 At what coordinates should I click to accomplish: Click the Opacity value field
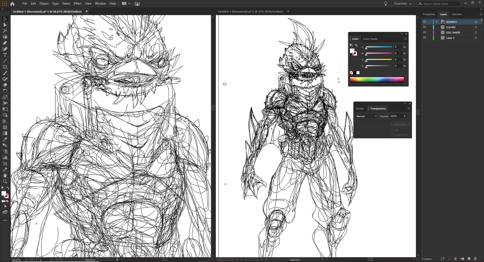[396, 116]
